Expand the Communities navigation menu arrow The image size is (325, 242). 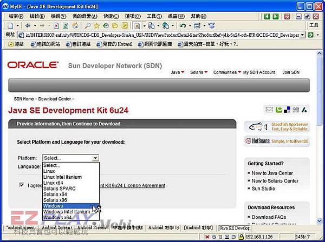pos(239,72)
